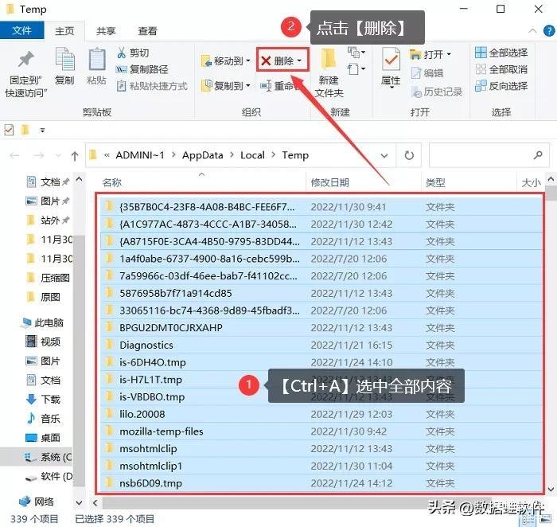This screenshot has width=557, height=527.
Task: Toggle the quick access toolbar checkbox icon
Action: pos(9,130)
